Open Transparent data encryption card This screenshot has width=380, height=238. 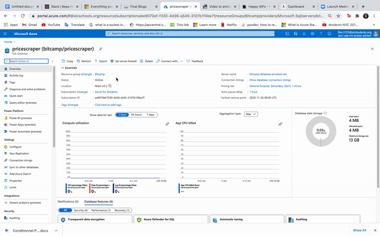pyautogui.click(x=95, y=219)
